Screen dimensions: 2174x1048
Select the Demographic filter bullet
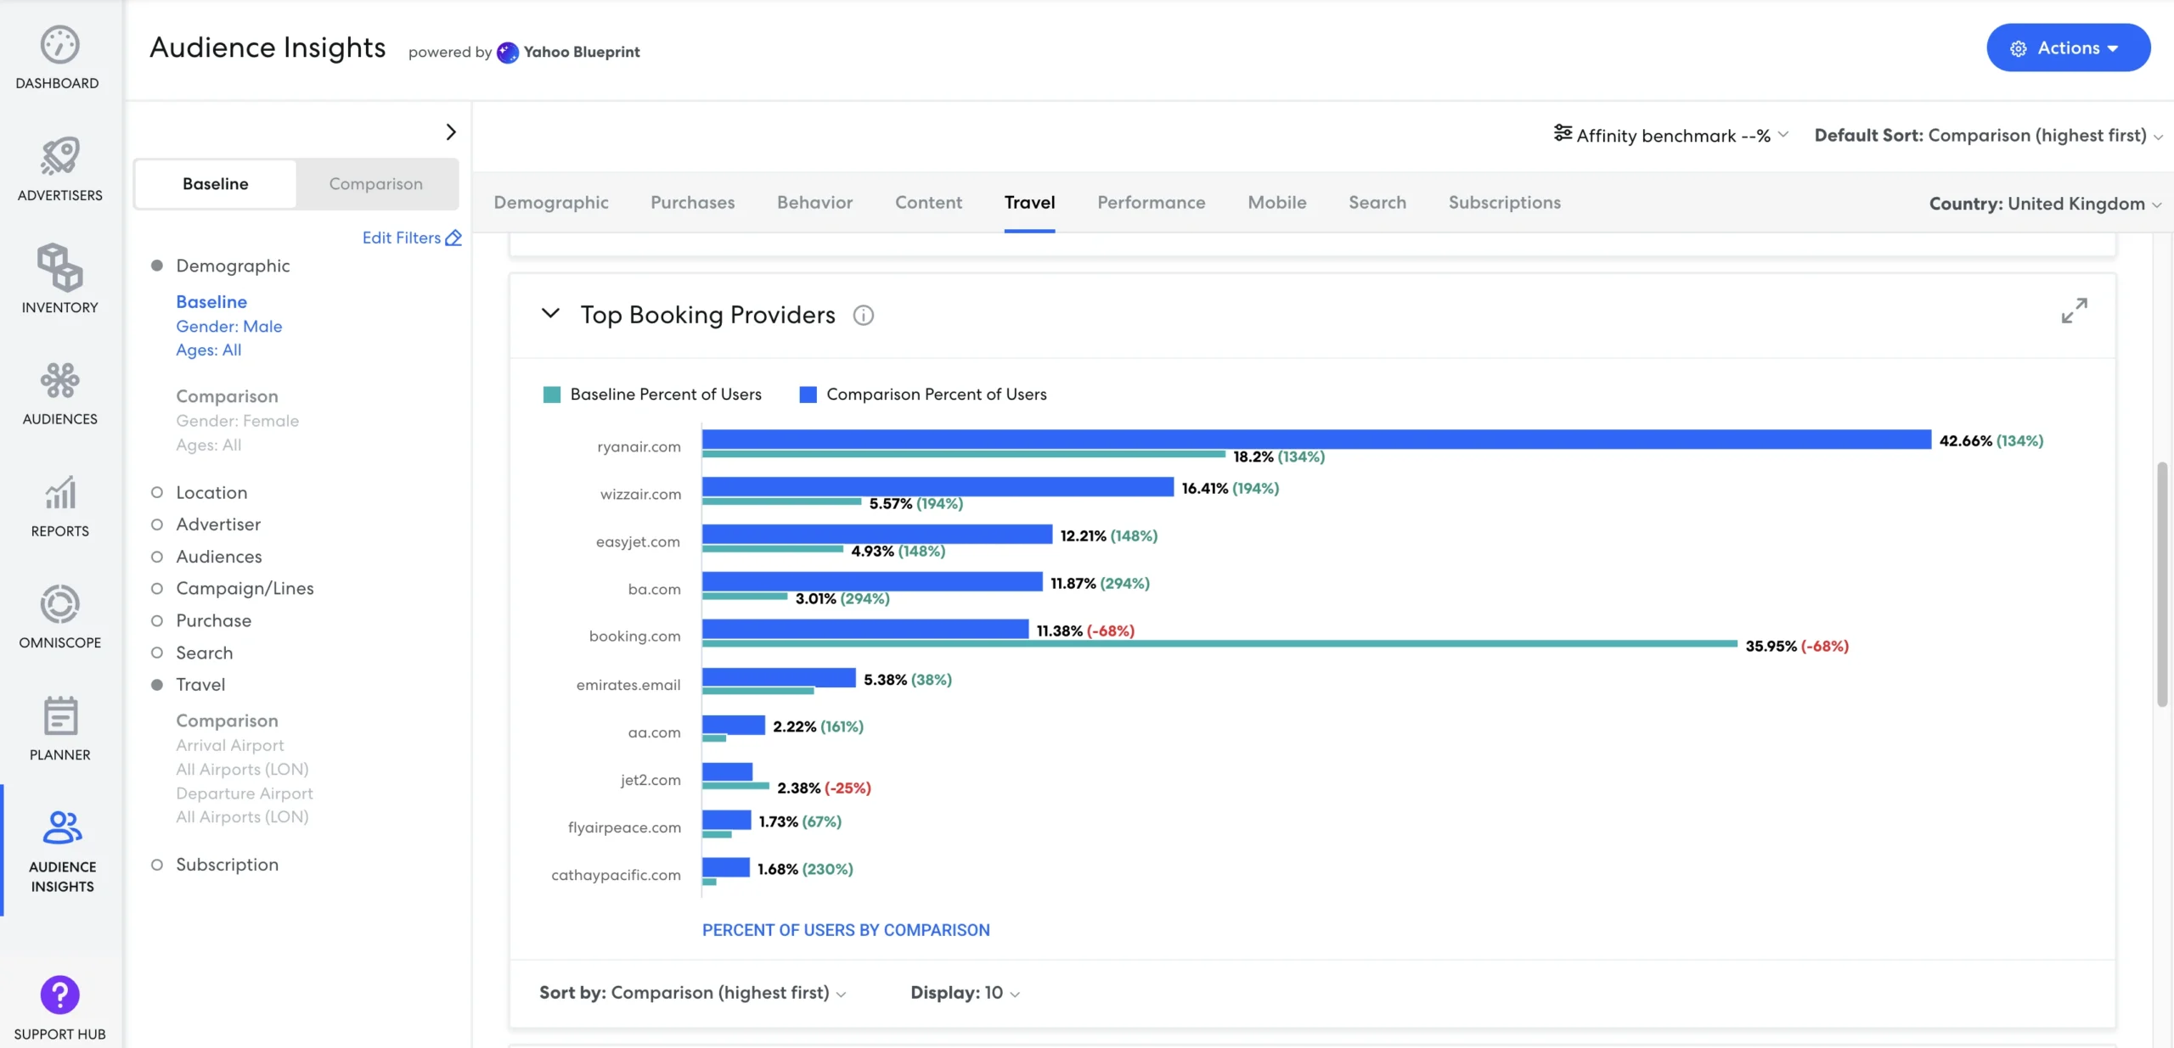point(156,266)
